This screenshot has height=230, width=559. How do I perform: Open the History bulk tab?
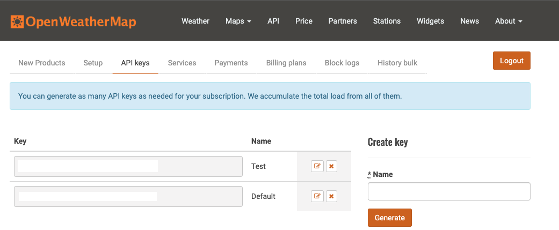397,63
